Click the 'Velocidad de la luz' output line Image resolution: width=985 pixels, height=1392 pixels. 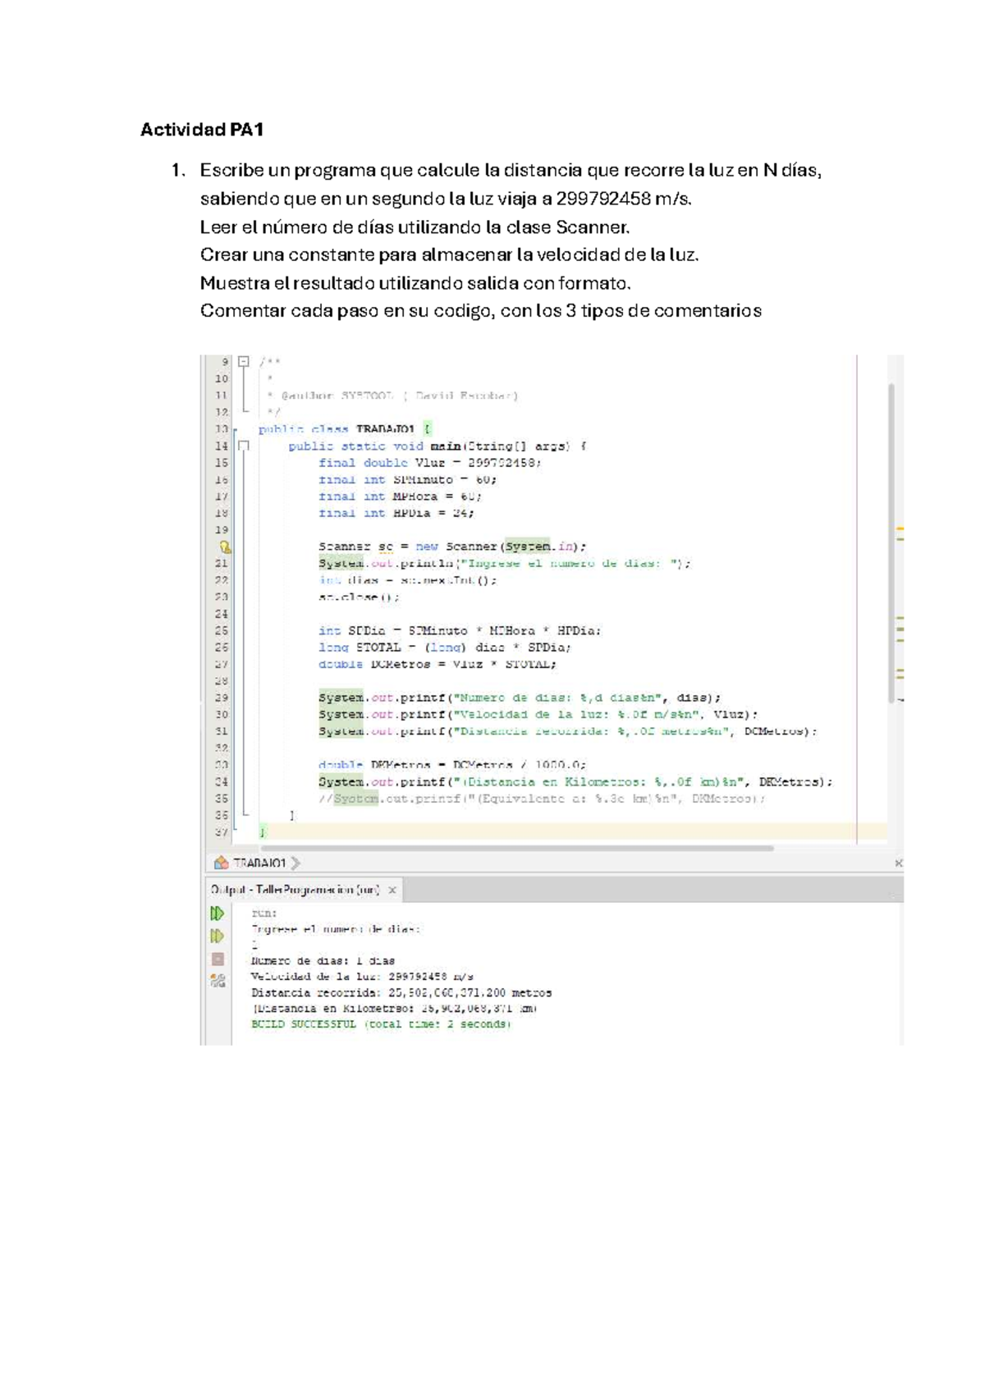pyautogui.click(x=362, y=977)
